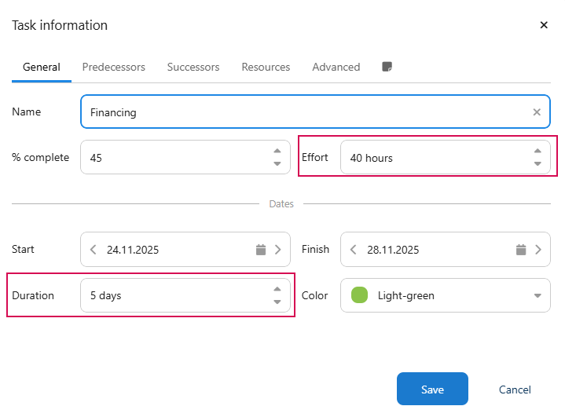Open the Notes tab icon

[x=387, y=68]
